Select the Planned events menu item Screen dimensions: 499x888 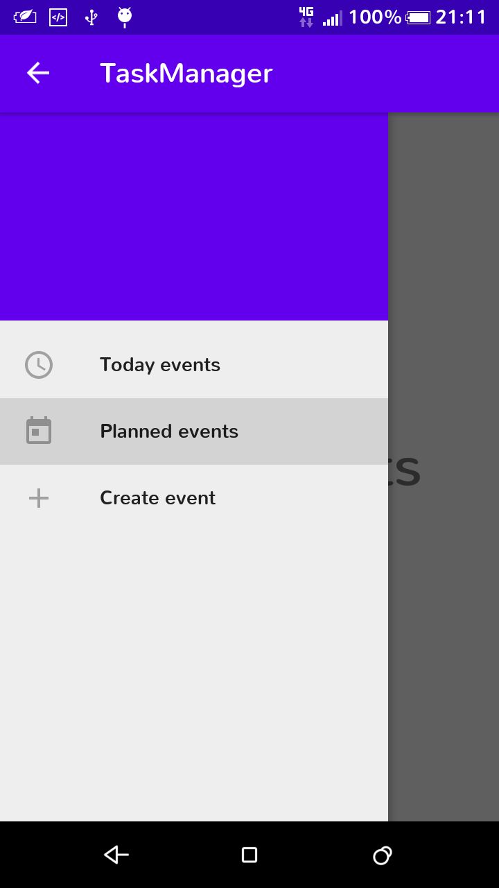click(x=194, y=432)
